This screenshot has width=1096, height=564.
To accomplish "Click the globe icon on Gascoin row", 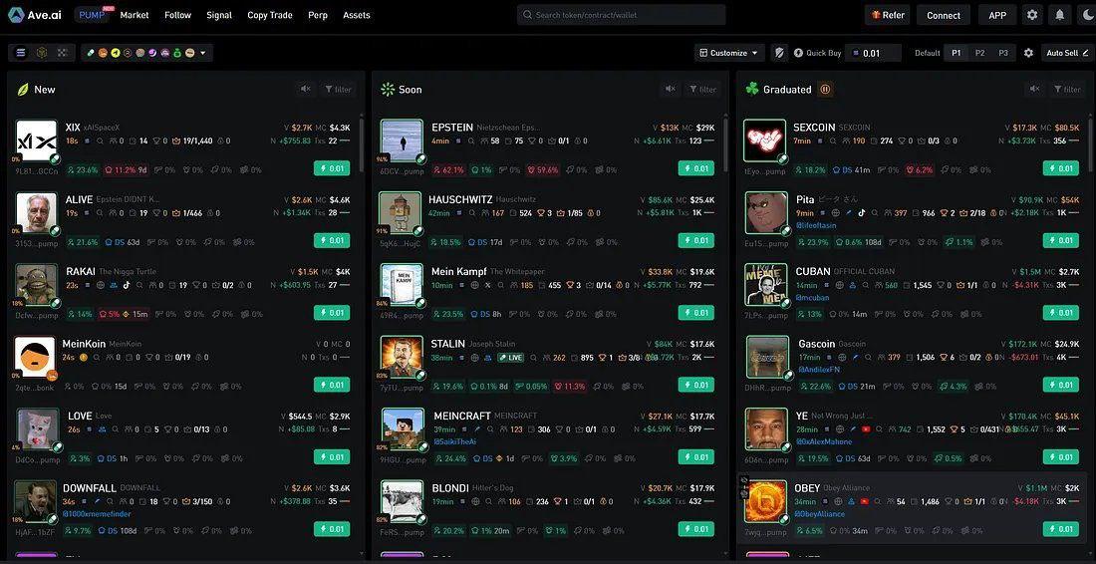I will point(842,357).
